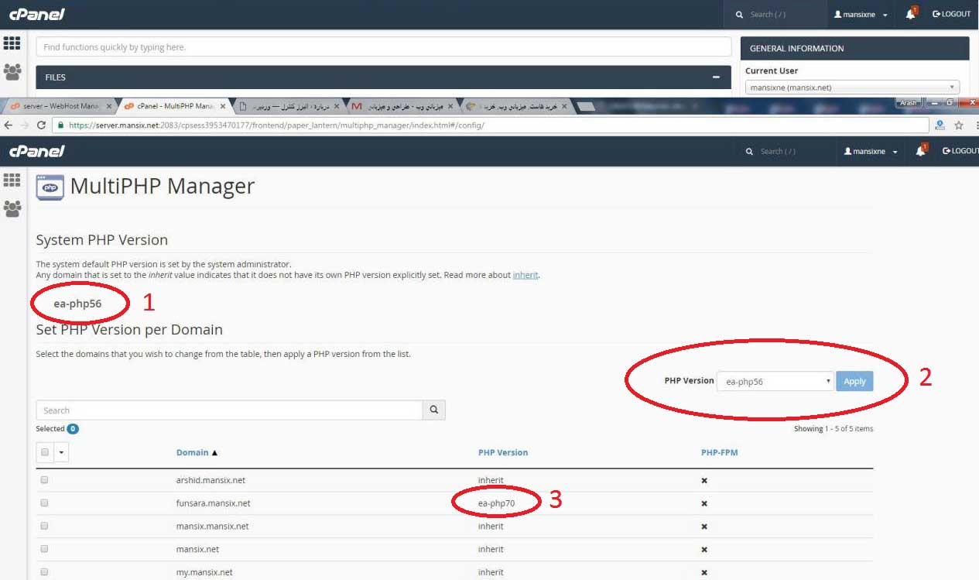The width and height of the screenshot is (979, 580).
Task: Open the User Manager people icon beside the FILES bar
Action: tap(12, 72)
